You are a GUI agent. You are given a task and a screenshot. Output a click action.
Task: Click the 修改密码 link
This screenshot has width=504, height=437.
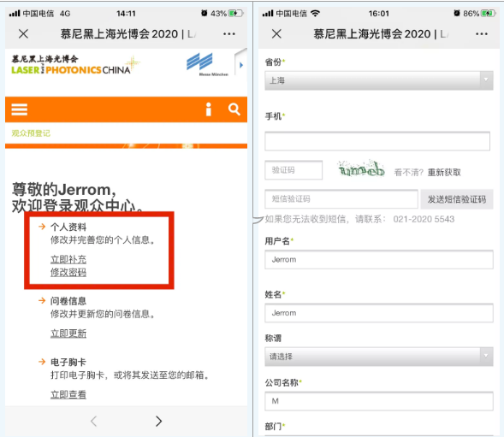68,272
